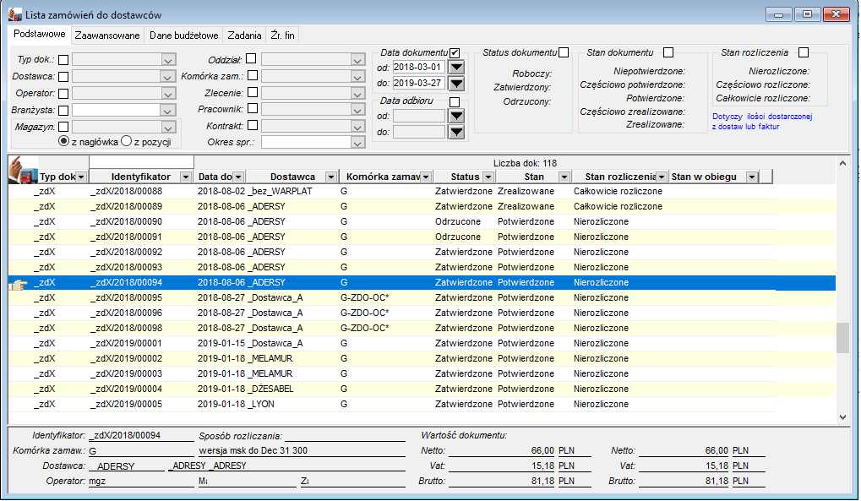Open Data odbioru 'od' date picker arrow

coord(456,116)
